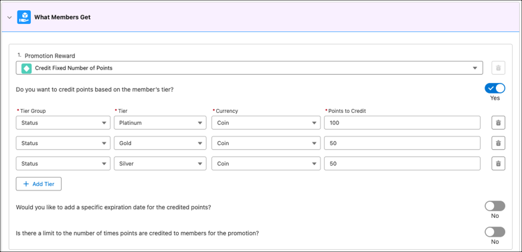Enable the specific expiration date toggle
Image resolution: width=522 pixels, height=252 pixels.
pyautogui.click(x=495, y=206)
